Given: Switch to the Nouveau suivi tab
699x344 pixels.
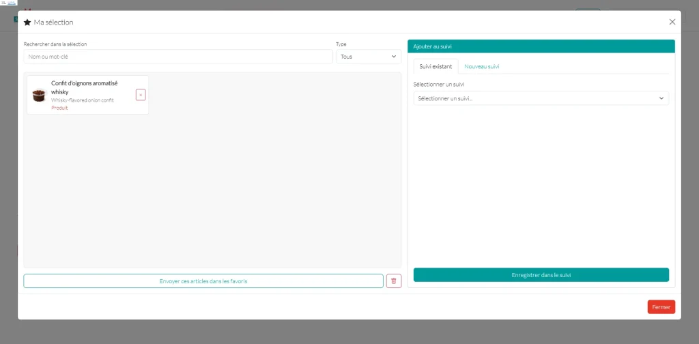Looking at the screenshot, I should point(481,66).
